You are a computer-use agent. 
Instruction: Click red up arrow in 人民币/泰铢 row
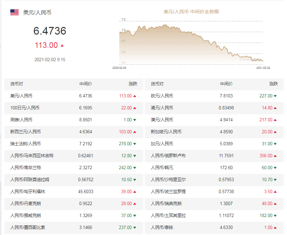[x=275, y=228]
